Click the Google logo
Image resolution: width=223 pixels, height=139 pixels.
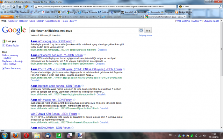click(x=14, y=30)
